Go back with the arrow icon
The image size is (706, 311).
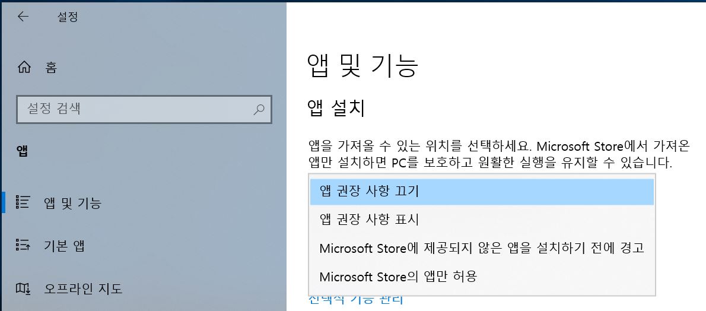[x=23, y=17]
